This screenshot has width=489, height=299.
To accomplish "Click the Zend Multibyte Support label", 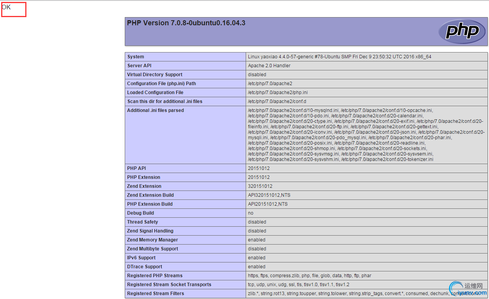I will click(152, 249).
